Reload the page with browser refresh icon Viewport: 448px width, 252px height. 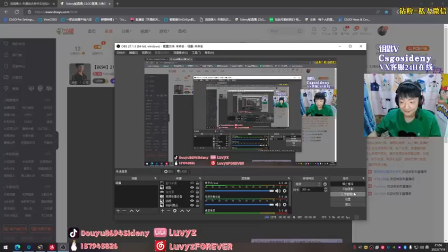(17, 12)
